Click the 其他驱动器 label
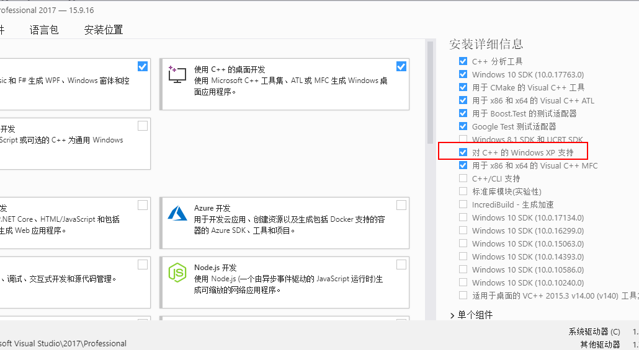 pos(600,344)
